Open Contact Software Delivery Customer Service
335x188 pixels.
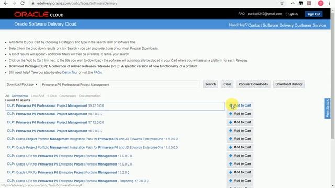287,25
